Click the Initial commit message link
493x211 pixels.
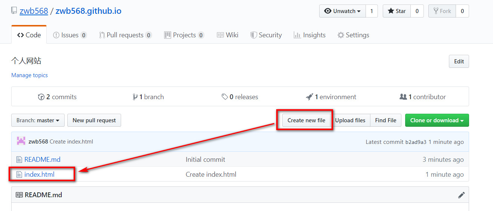point(205,160)
